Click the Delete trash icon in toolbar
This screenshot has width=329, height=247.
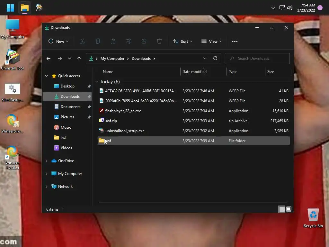159,41
